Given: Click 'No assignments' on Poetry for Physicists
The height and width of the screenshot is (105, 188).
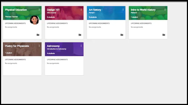Looking at the screenshot, I should (11, 63).
